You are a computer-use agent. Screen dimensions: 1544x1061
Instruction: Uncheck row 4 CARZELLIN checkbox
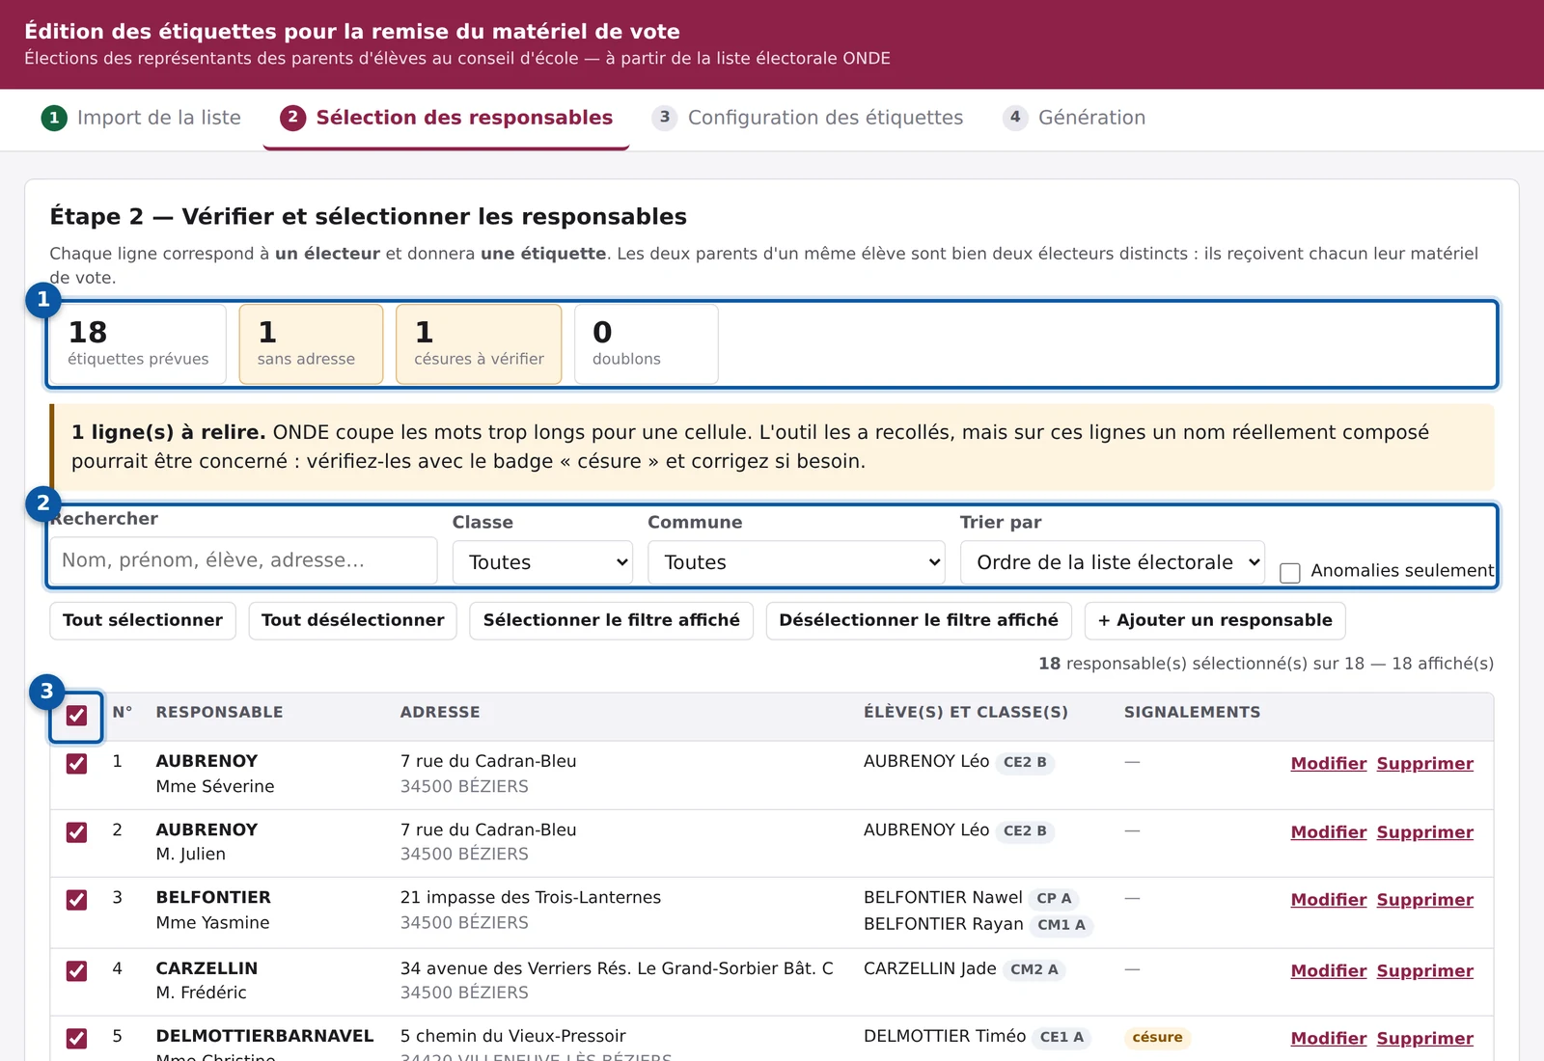[x=76, y=971]
